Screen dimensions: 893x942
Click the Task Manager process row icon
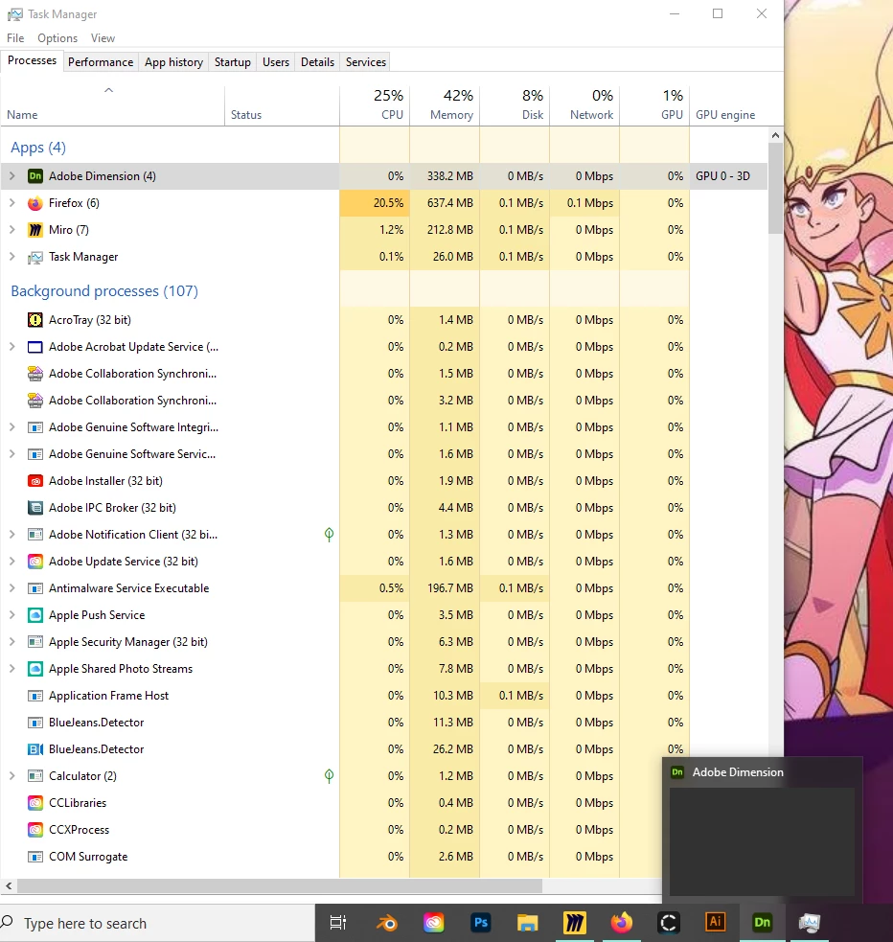click(35, 257)
